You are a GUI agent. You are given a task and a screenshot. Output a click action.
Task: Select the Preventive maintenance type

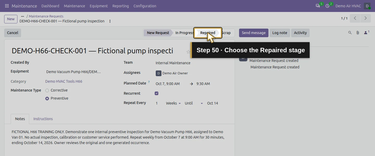click(x=47, y=99)
